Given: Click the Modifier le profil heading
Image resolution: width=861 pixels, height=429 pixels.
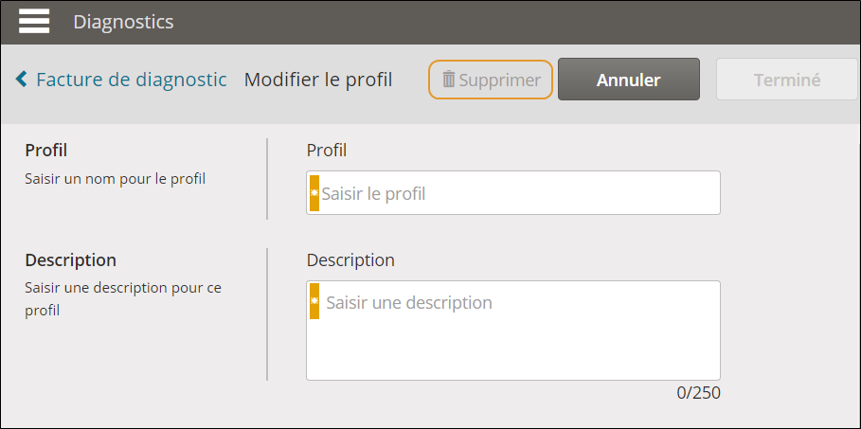Looking at the screenshot, I should 318,80.
